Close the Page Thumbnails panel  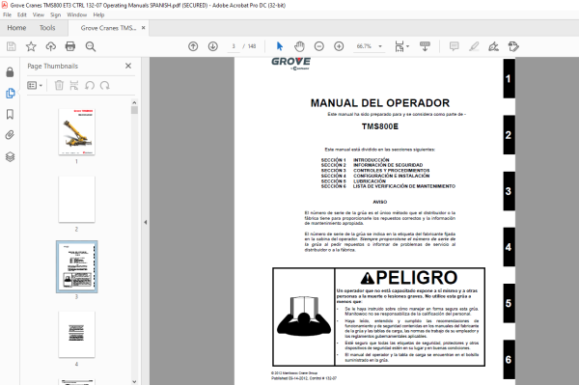pyautogui.click(x=128, y=66)
